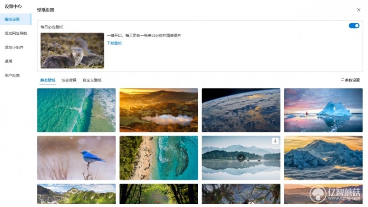
Task: Toggle the 每日必应壁纸 switch off
Action: (x=354, y=26)
